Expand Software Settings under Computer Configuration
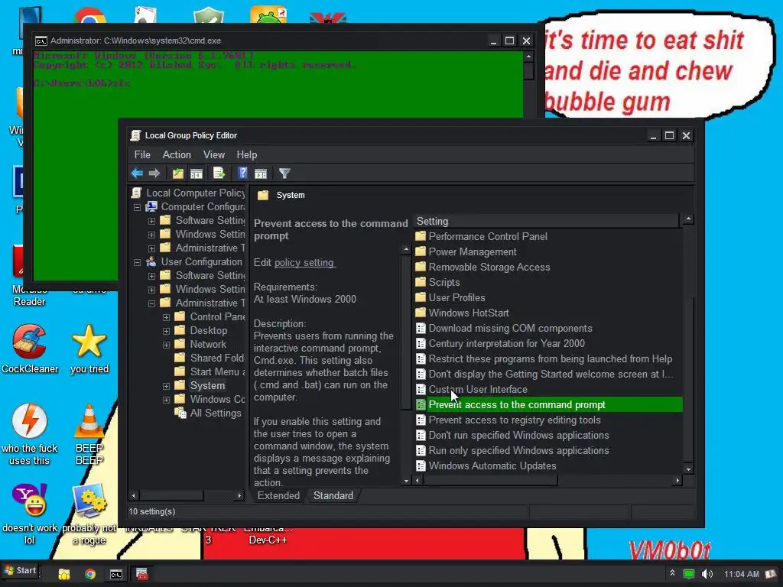Image resolution: width=783 pixels, height=587 pixels. tap(152, 221)
